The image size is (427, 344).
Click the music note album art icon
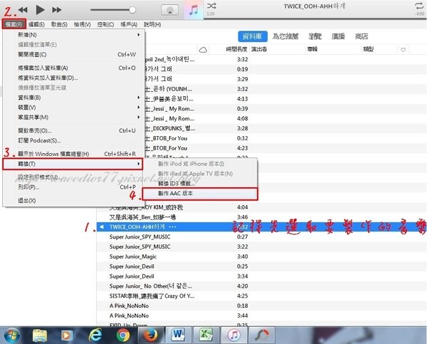coord(194,10)
